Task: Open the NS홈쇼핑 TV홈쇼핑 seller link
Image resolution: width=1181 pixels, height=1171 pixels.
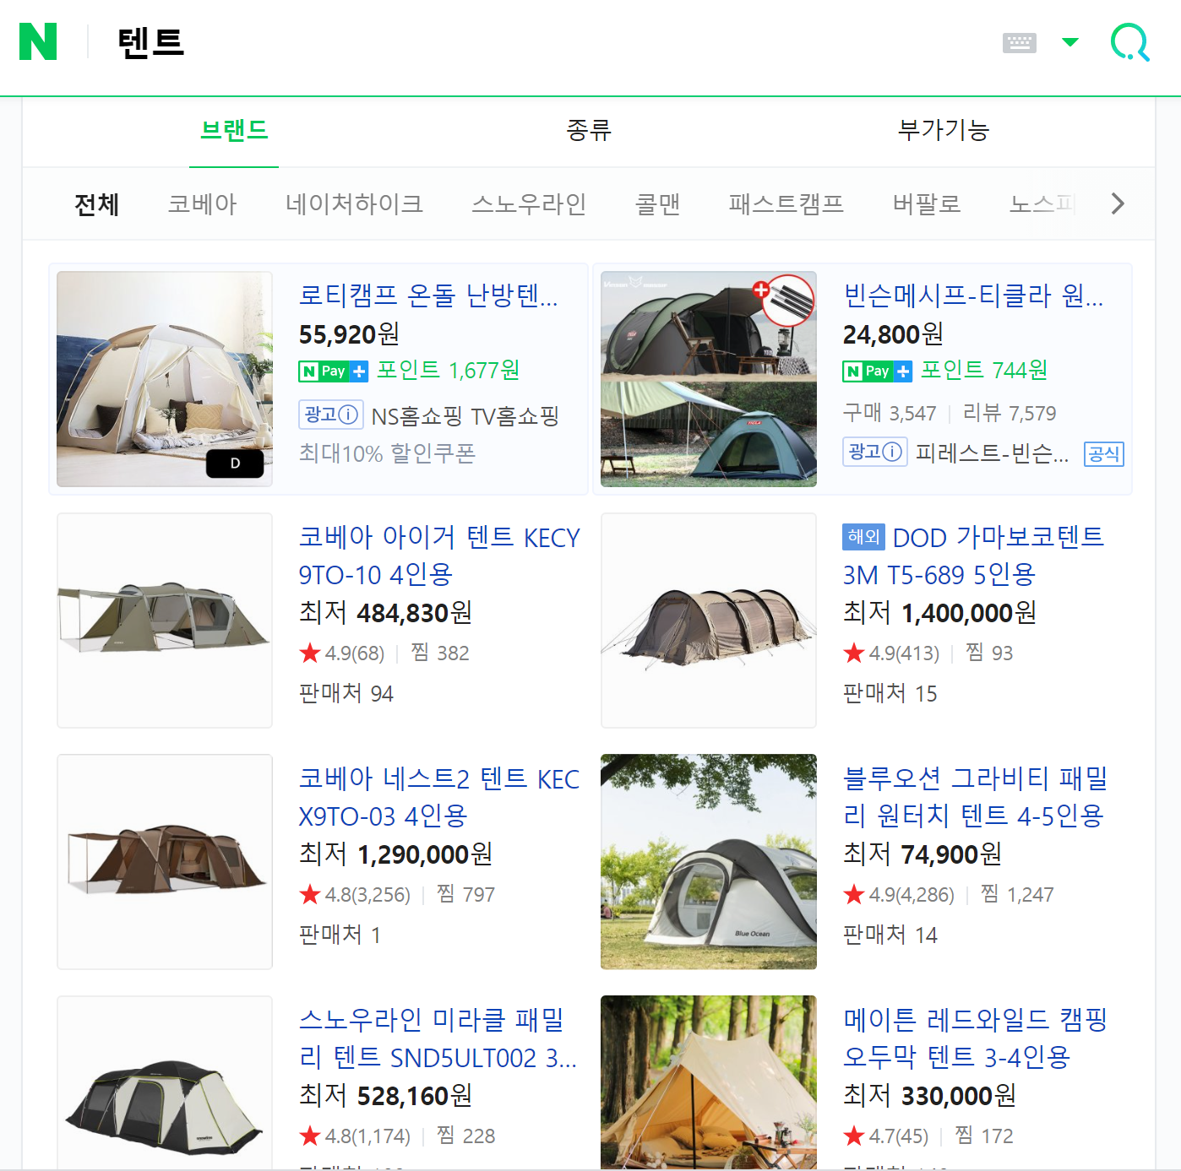Action: (x=465, y=416)
